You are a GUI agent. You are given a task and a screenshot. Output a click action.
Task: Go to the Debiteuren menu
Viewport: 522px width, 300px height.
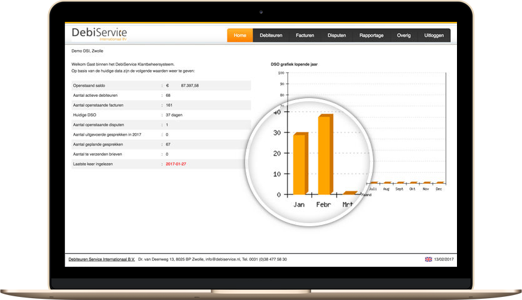pos(271,36)
